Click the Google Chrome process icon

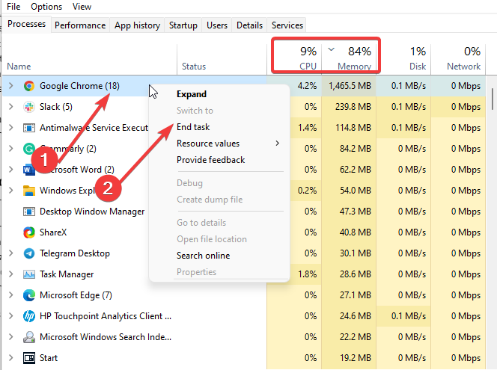pos(29,86)
